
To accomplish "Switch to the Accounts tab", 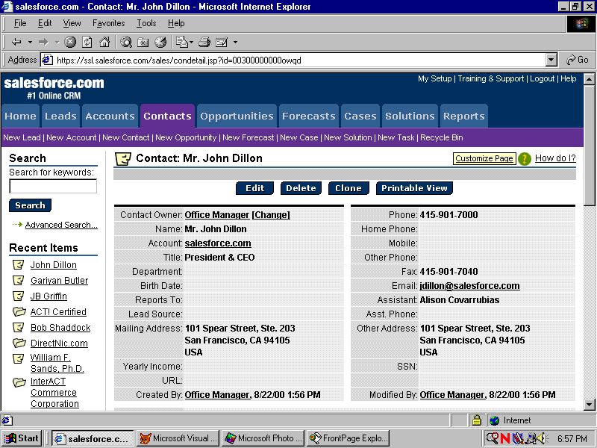I will pos(110,116).
